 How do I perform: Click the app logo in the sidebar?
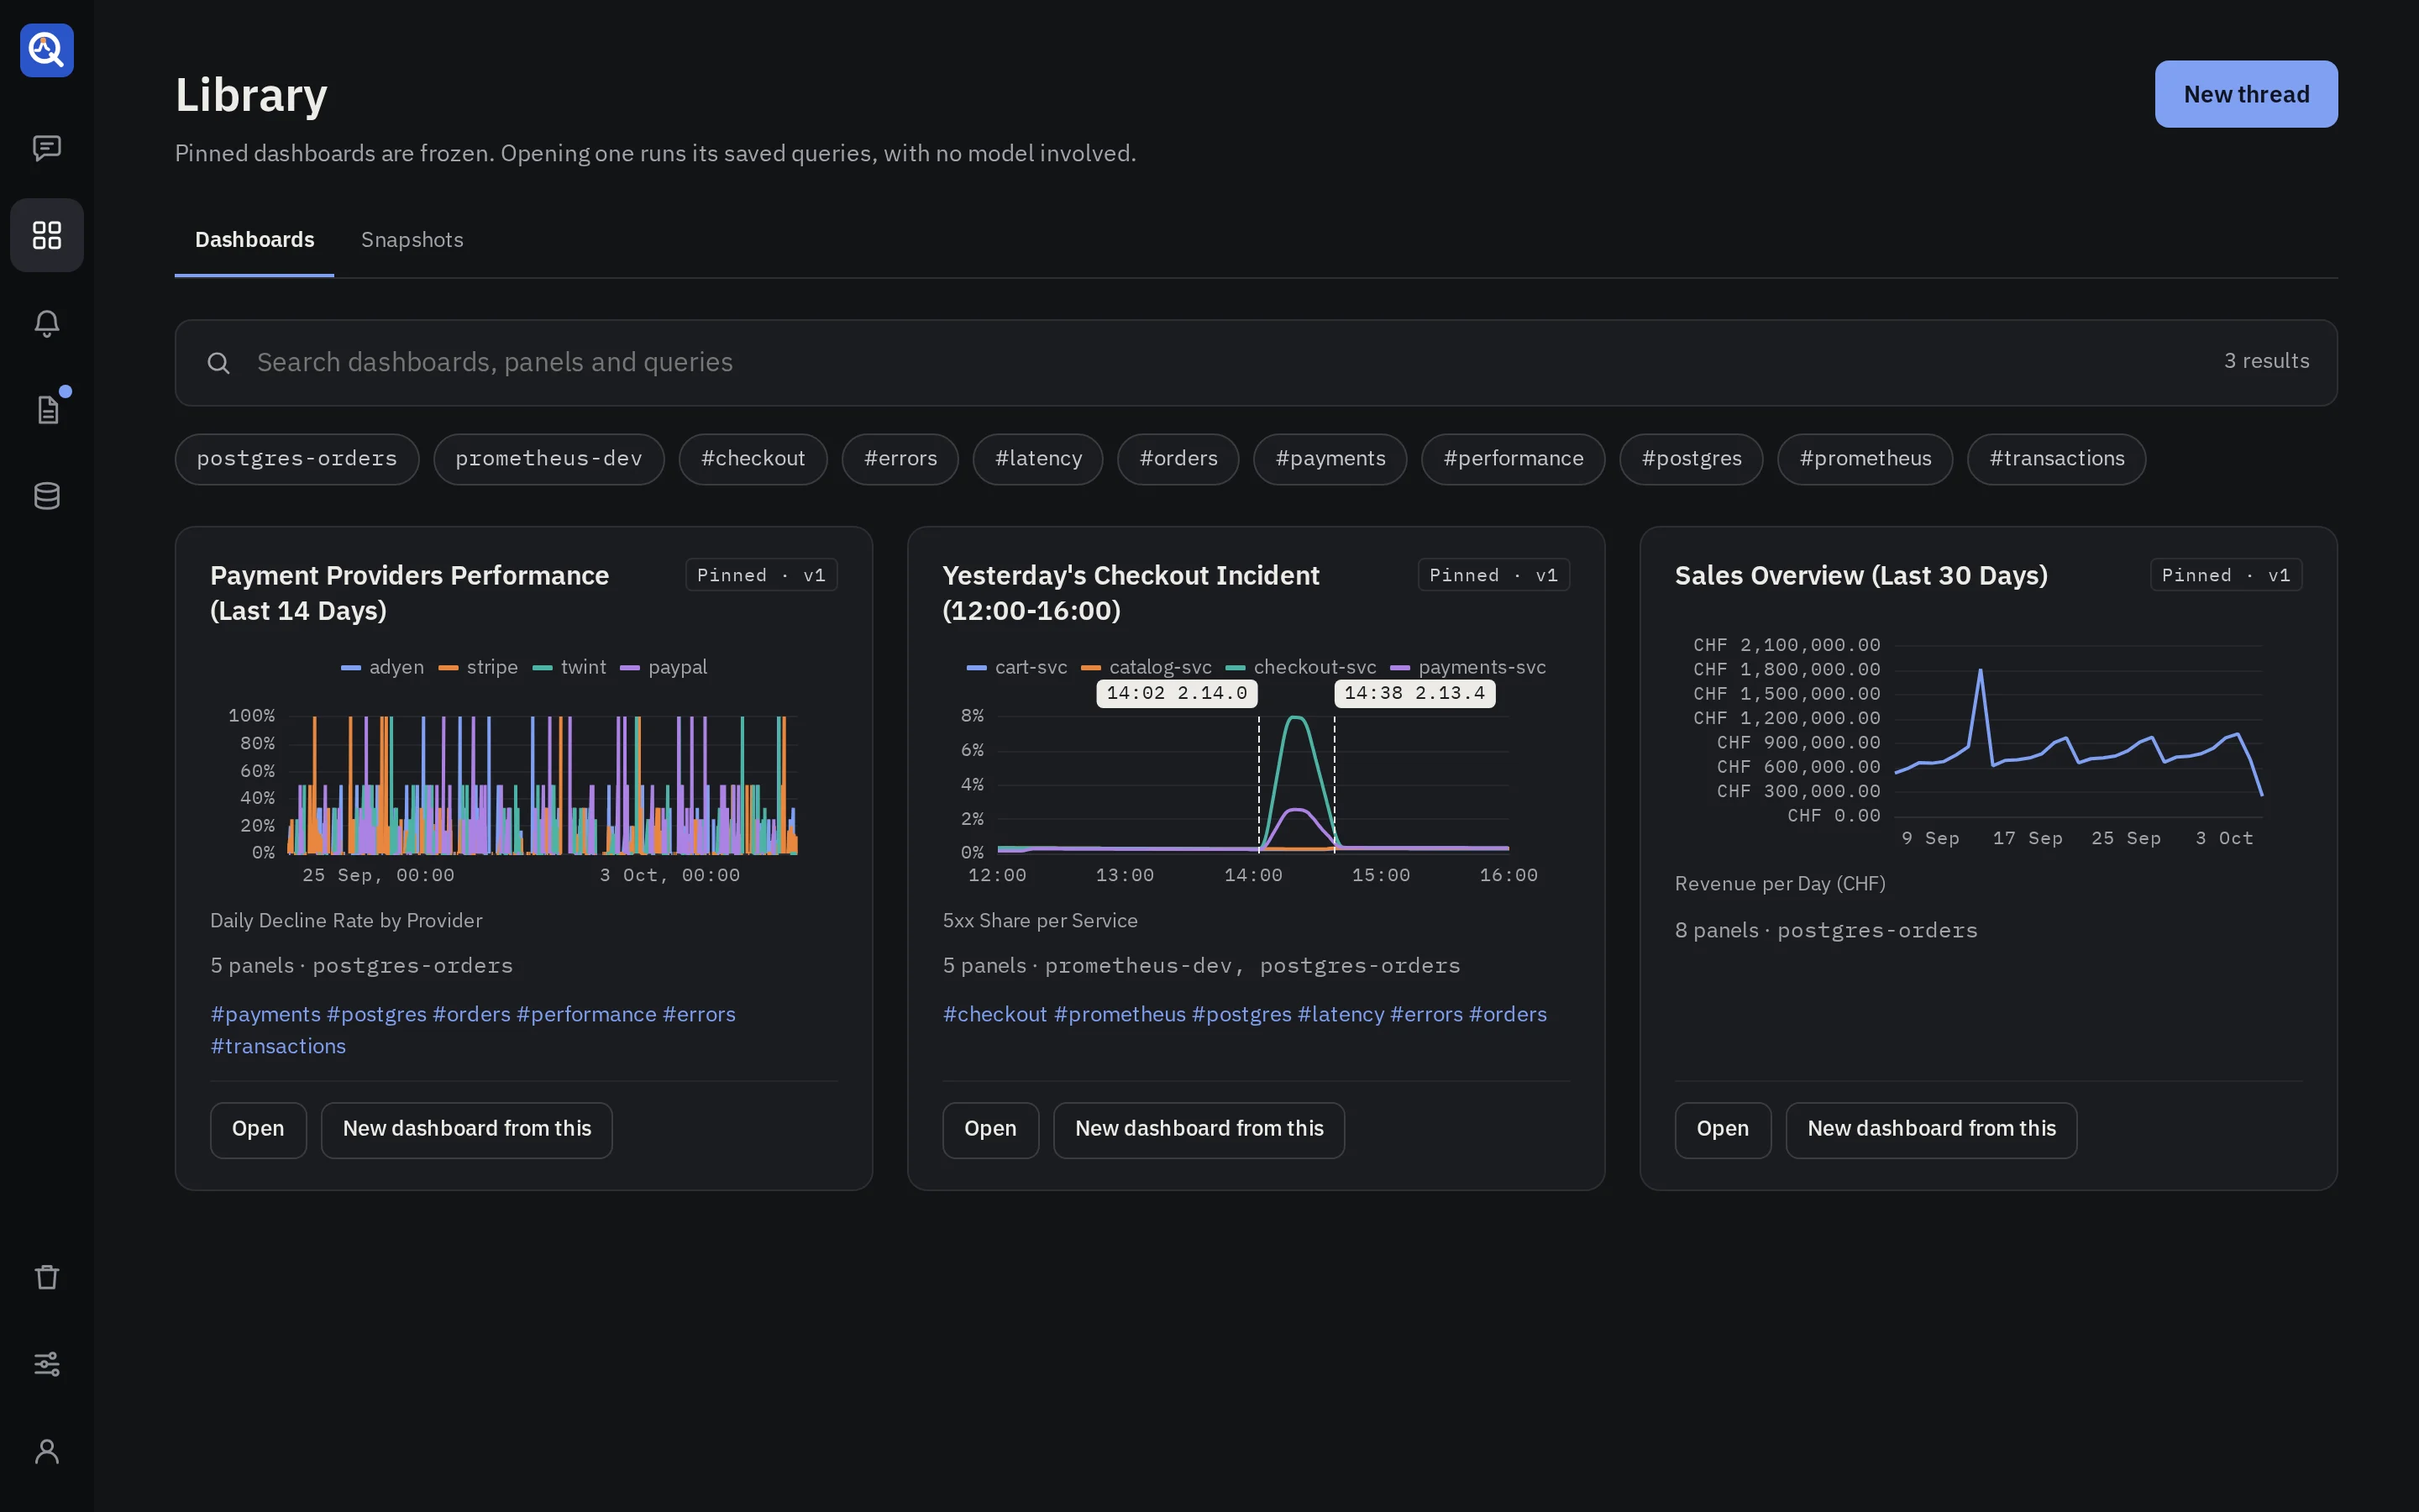pos(47,50)
